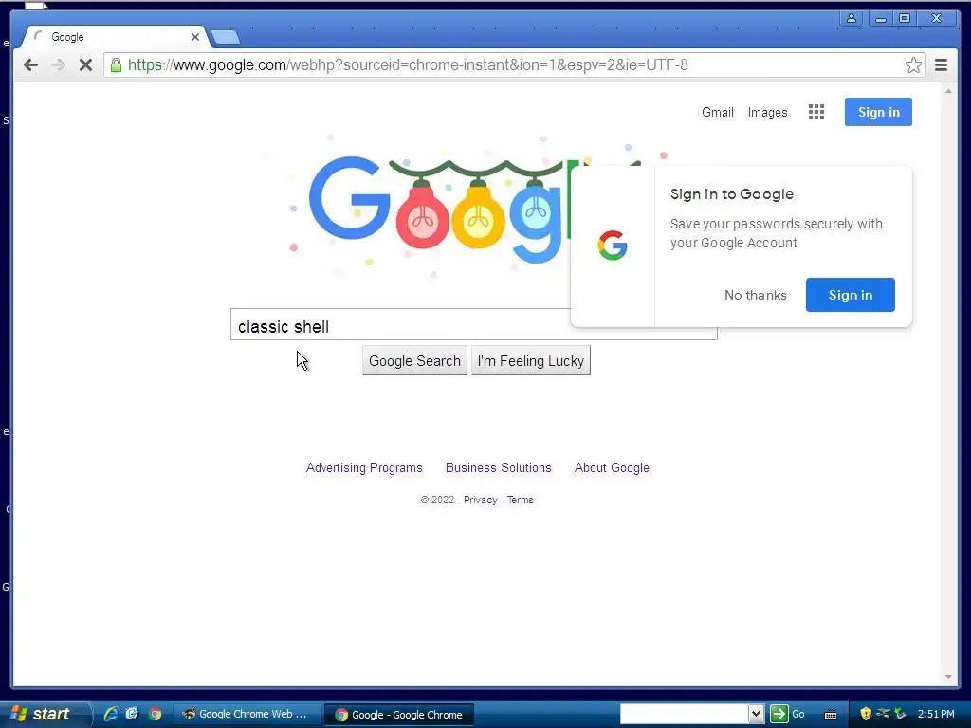Click the Google Search button
The height and width of the screenshot is (728, 971).
point(414,361)
